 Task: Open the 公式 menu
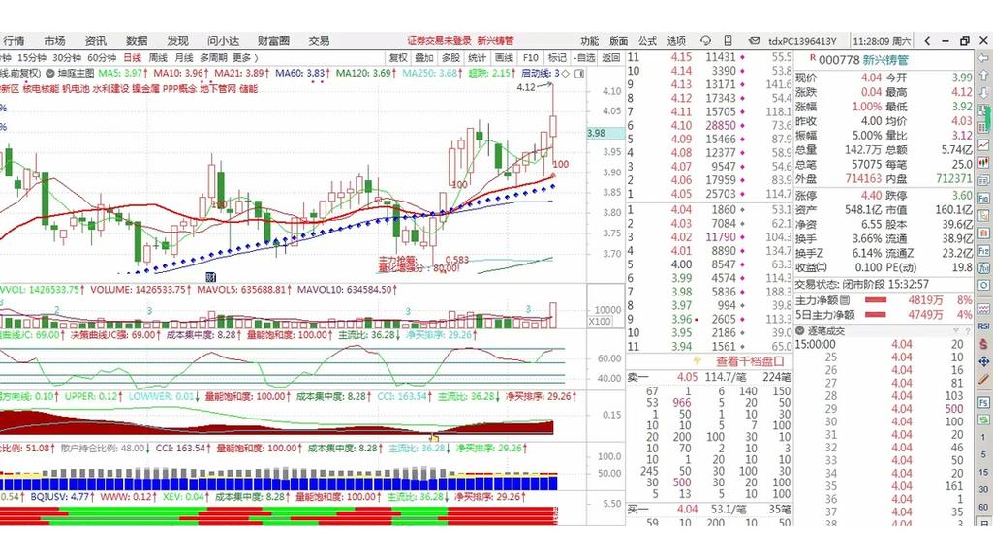click(646, 40)
